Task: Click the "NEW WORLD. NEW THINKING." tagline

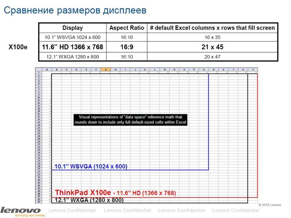Action: [x=30, y=215]
